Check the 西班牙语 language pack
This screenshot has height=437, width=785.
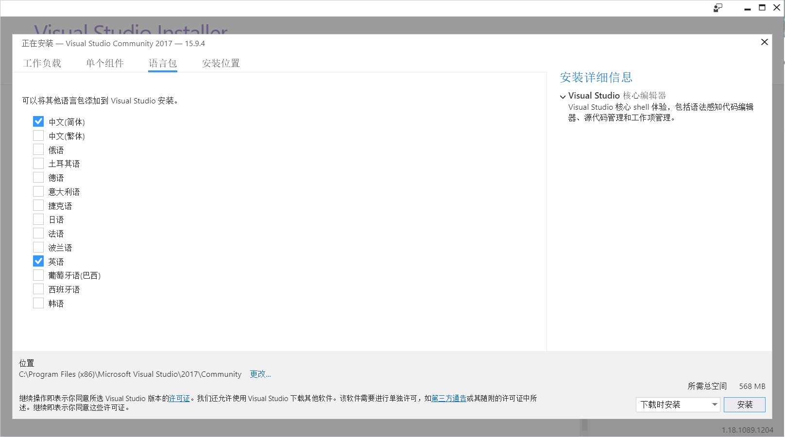[38, 289]
